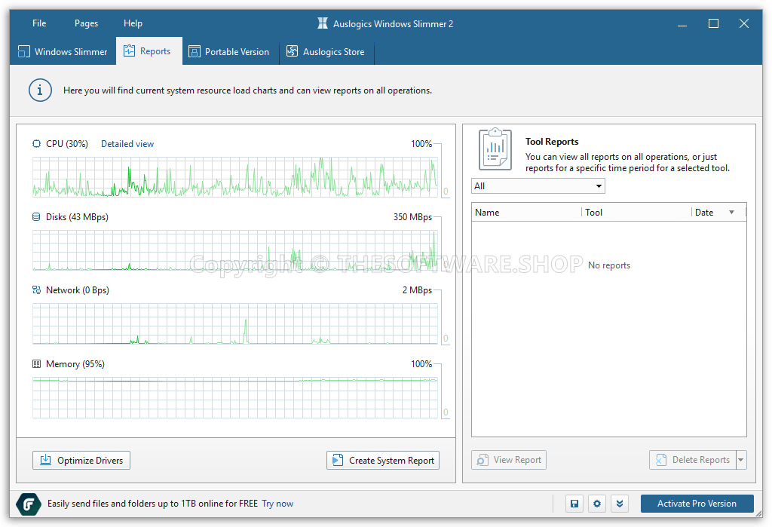
Task: Click the Optimize Drivers button
Action: tap(81, 460)
